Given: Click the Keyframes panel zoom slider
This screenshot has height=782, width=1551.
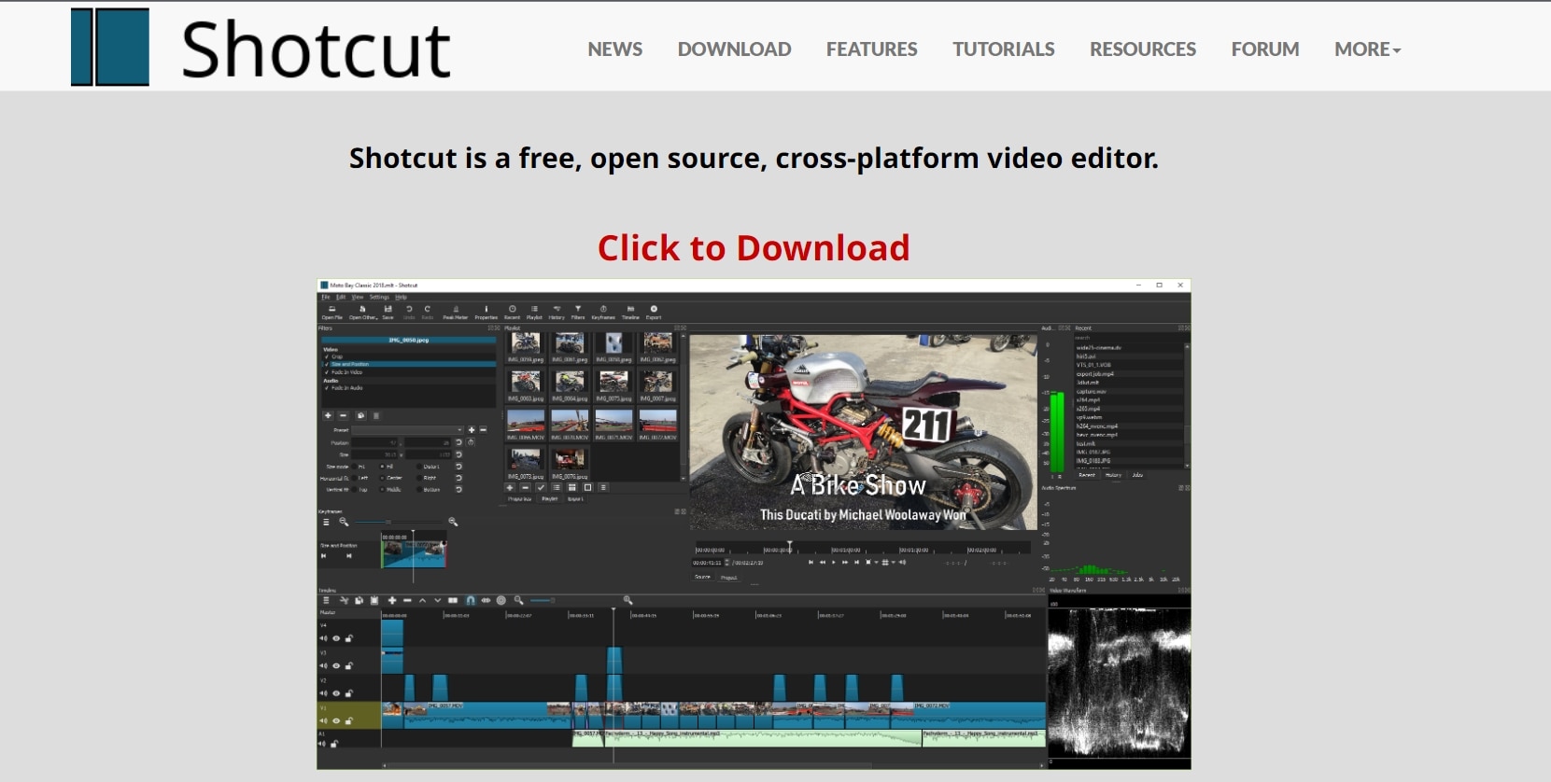Looking at the screenshot, I should [398, 522].
